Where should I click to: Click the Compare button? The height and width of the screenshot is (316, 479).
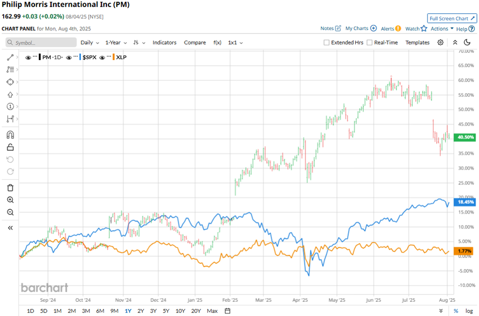coord(195,42)
